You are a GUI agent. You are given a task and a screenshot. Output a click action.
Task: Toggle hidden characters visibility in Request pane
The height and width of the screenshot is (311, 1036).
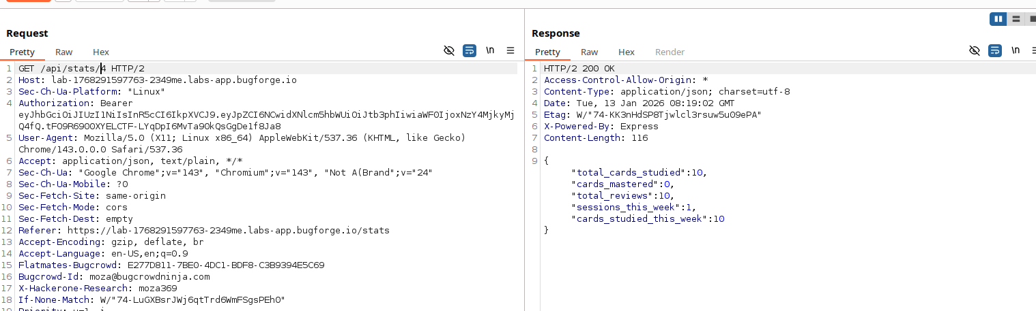pos(449,51)
